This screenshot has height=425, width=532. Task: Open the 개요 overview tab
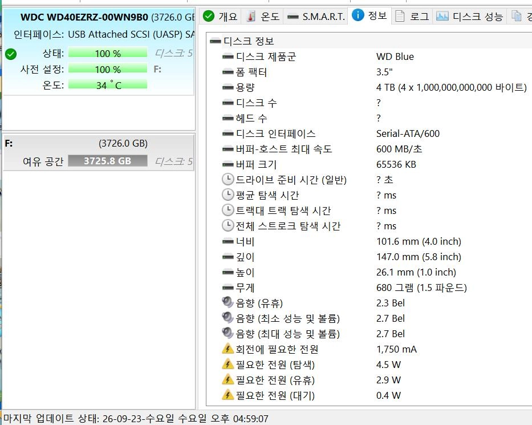point(220,17)
